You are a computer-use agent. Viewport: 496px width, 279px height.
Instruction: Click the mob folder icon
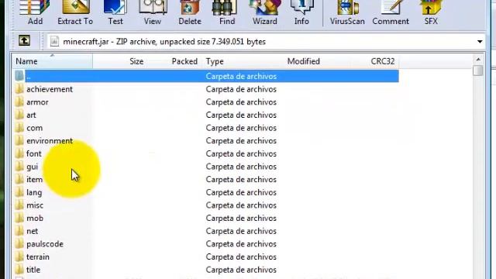pyautogui.click(x=19, y=218)
